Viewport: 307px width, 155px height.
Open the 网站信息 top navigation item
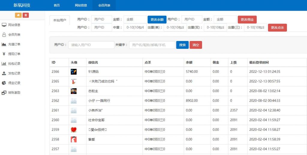81,5
